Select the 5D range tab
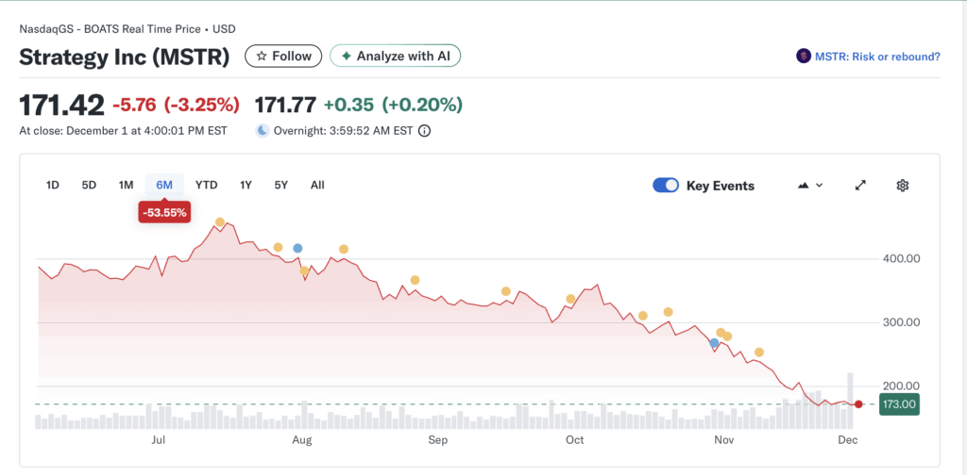The image size is (967, 475). (x=89, y=185)
